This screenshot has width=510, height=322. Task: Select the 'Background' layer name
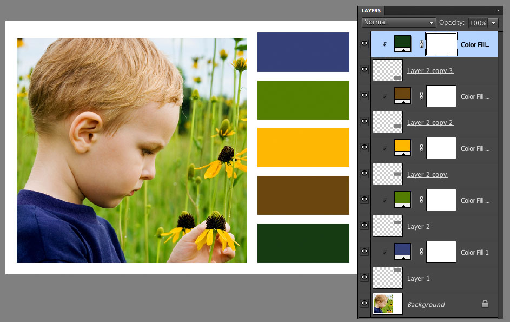click(426, 305)
